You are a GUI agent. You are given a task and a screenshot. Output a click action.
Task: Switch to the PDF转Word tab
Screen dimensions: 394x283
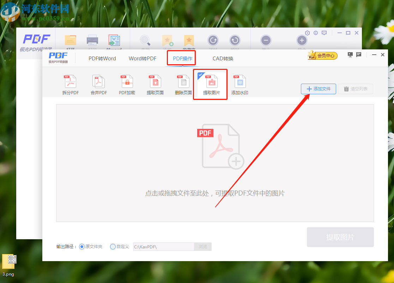102,58
